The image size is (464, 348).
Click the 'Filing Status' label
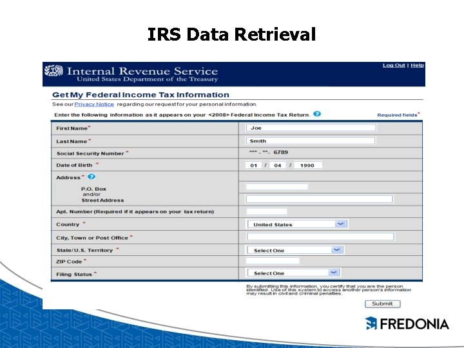tap(74, 275)
